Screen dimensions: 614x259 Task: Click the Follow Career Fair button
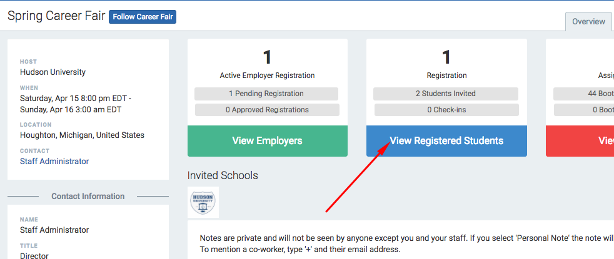pyautogui.click(x=143, y=17)
